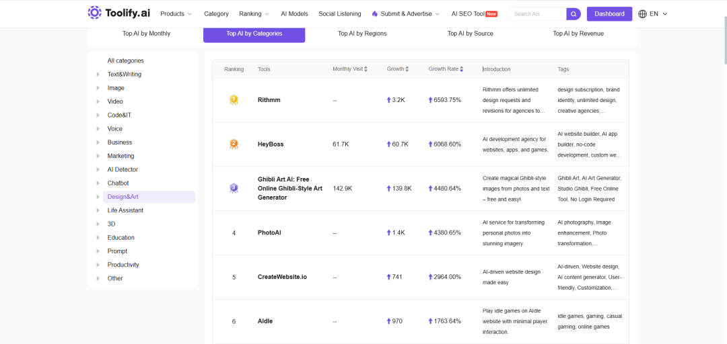The width and height of the screenshot is (727, 344).
Task: Click the up arrow next to 3.2K growth
Action: click(x=389, y=100)
